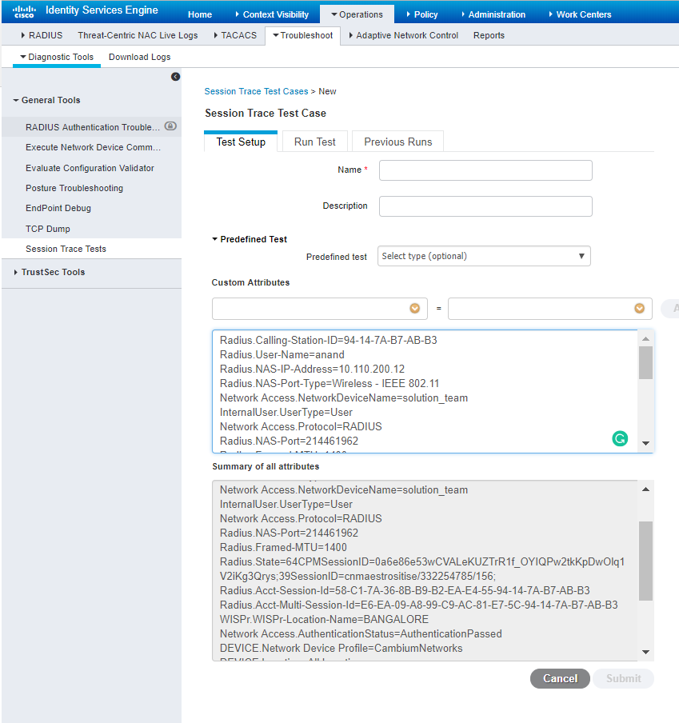The image size is (679, 723).
Task: Open the Administration menu
Action: (x=493, y=14)
